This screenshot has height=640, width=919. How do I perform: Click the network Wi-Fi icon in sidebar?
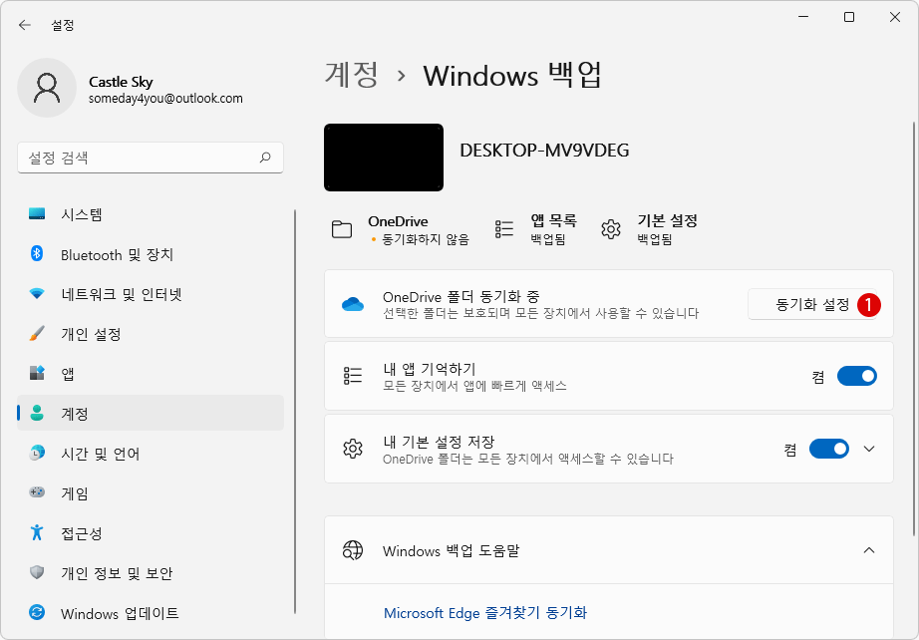(x=37, y=294)
